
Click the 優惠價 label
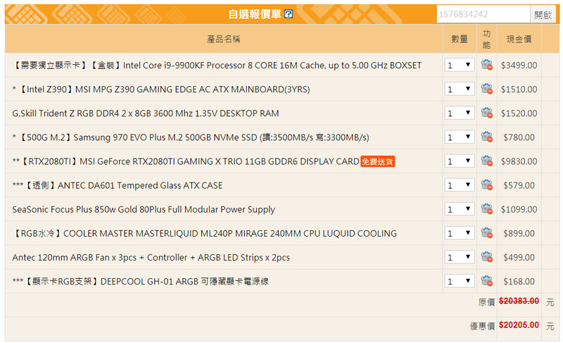coord(483,326)
